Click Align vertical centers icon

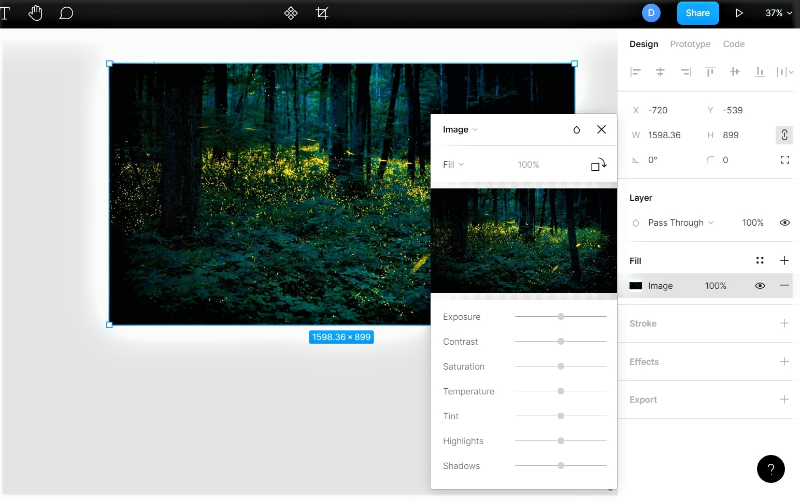click(x=735, y=72)
